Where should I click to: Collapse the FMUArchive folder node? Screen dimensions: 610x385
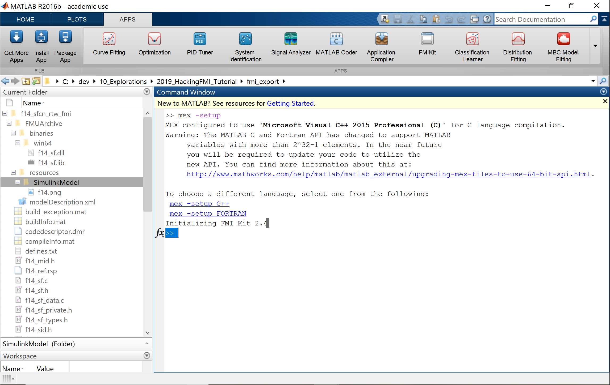(x=9, y=123)
